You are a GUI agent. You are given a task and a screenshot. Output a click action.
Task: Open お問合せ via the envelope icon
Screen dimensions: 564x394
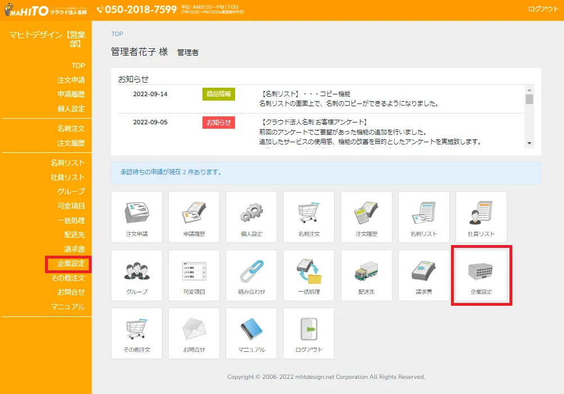193,333
